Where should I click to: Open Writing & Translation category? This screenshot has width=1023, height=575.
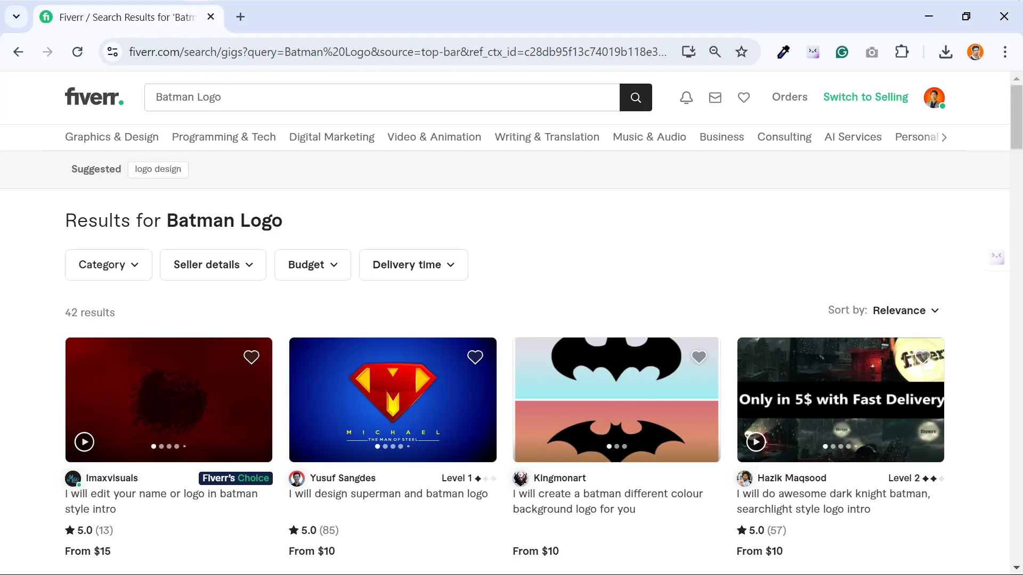click(x=547, y=137)
